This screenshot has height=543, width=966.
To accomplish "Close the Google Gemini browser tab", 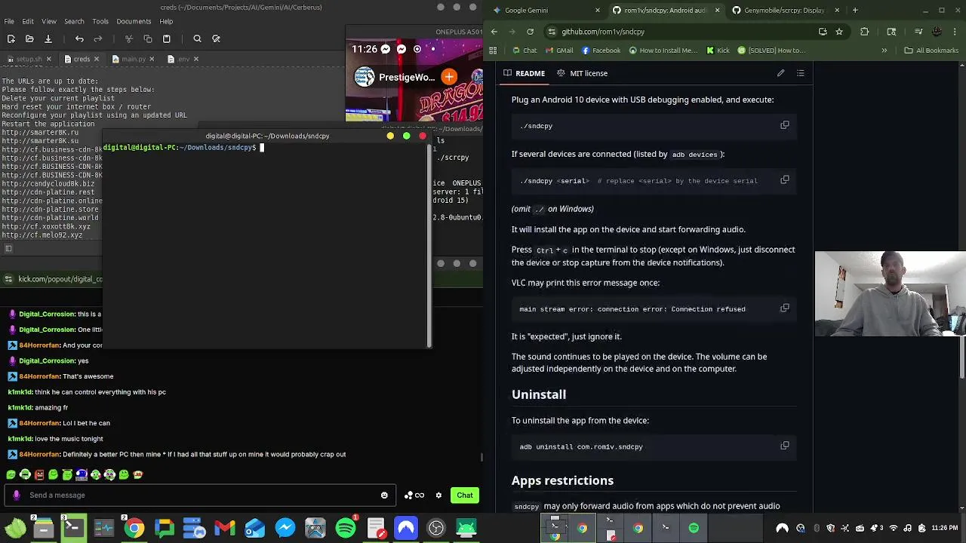I will tap(598, 11).
